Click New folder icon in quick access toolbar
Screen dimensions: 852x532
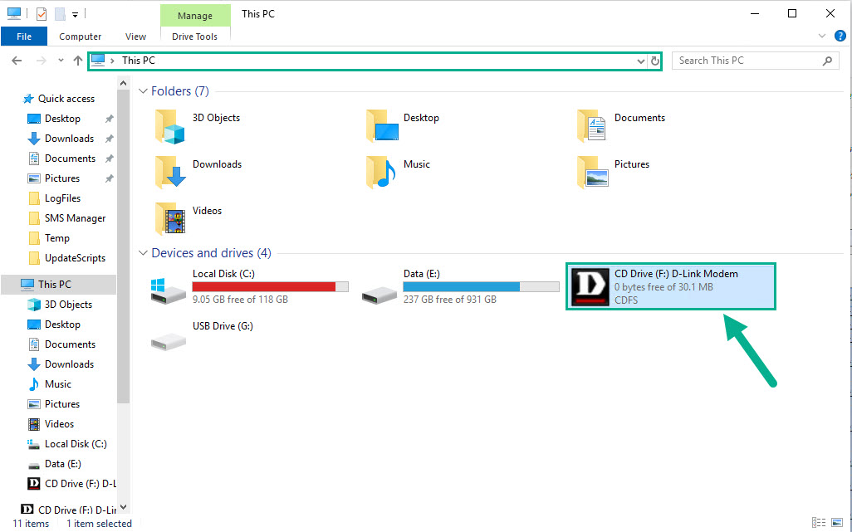click(x=60, y=14)
